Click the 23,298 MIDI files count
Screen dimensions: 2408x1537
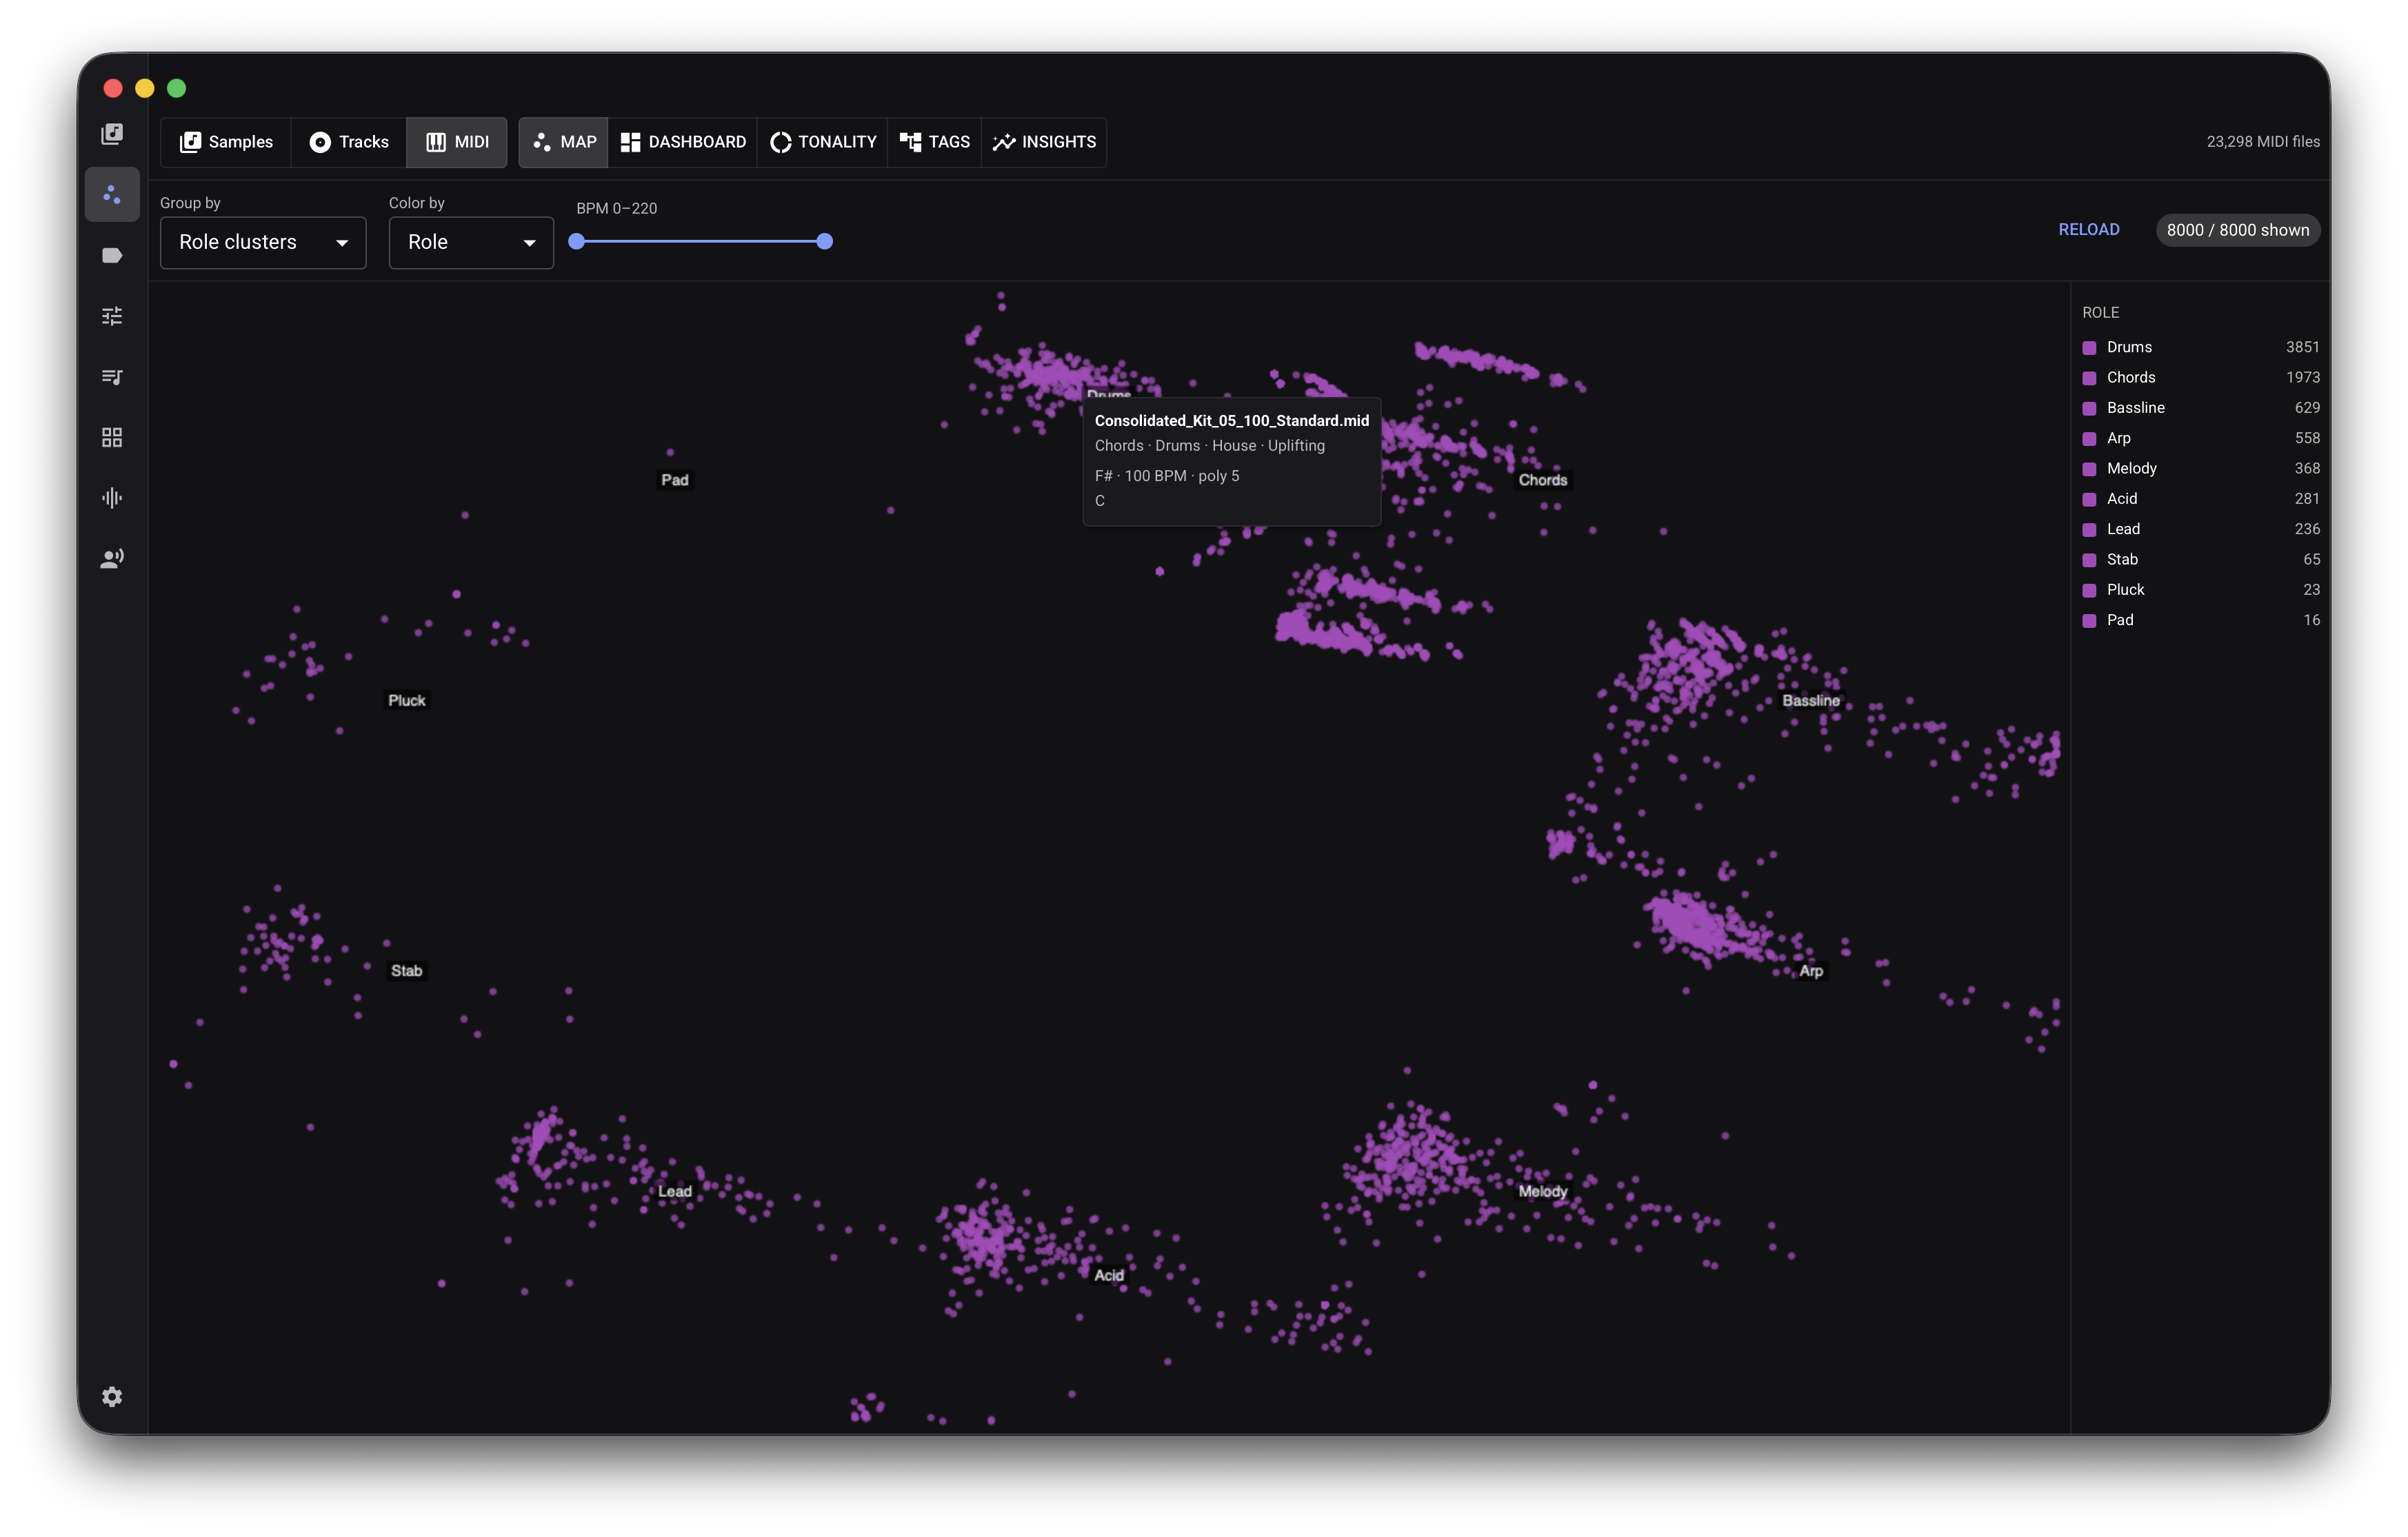2263,142
